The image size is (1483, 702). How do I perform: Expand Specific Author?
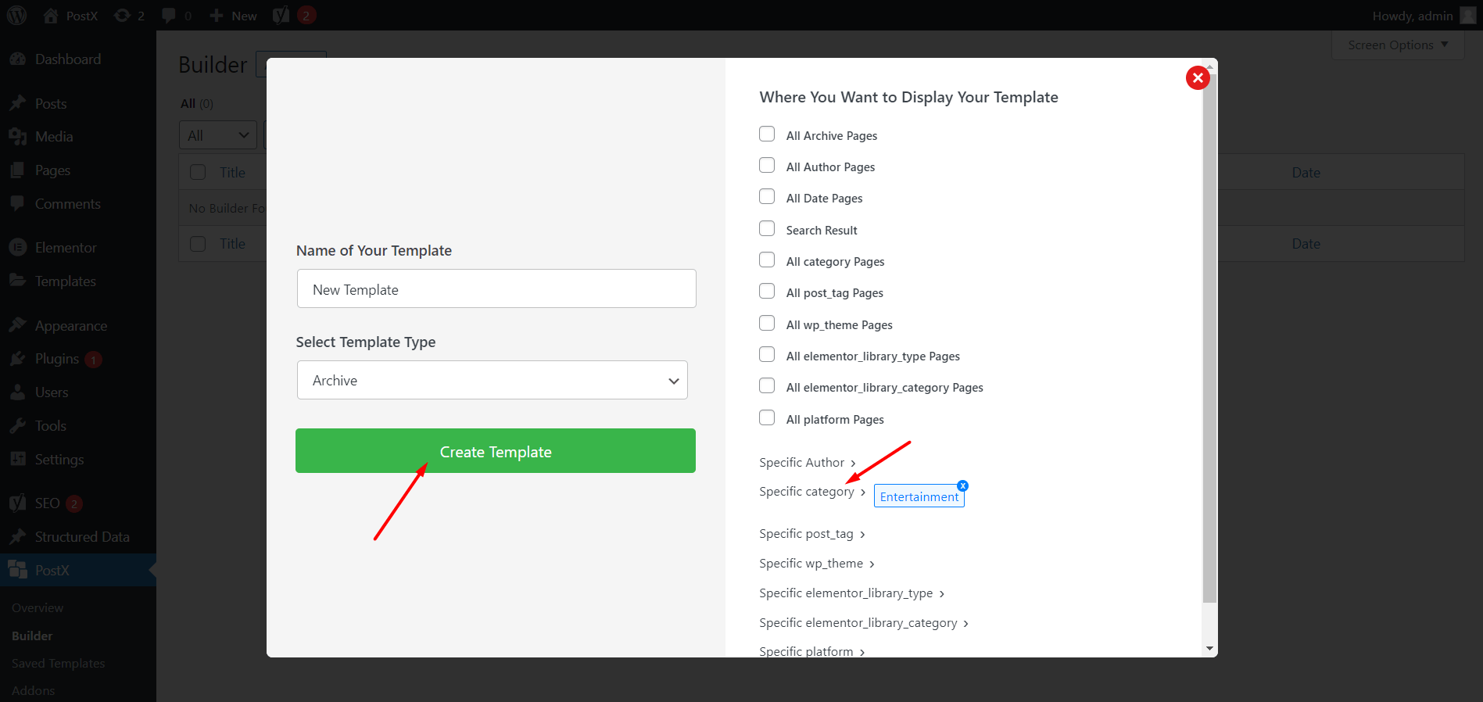808,463
